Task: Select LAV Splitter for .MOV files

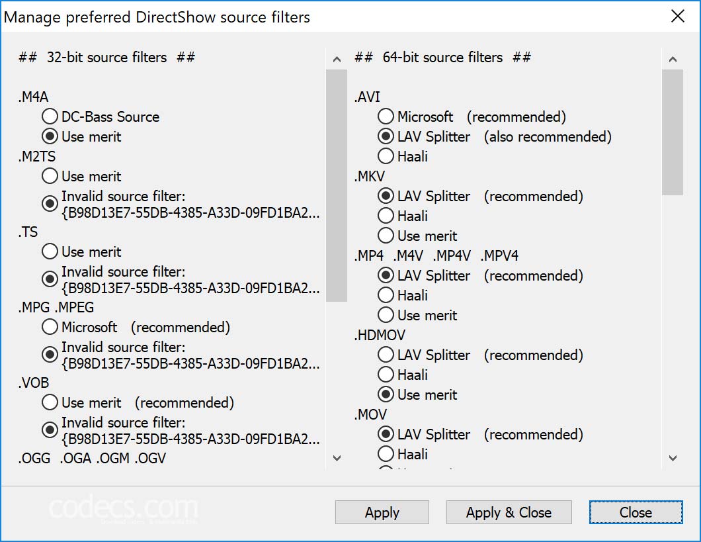Action: click(386, 434)
